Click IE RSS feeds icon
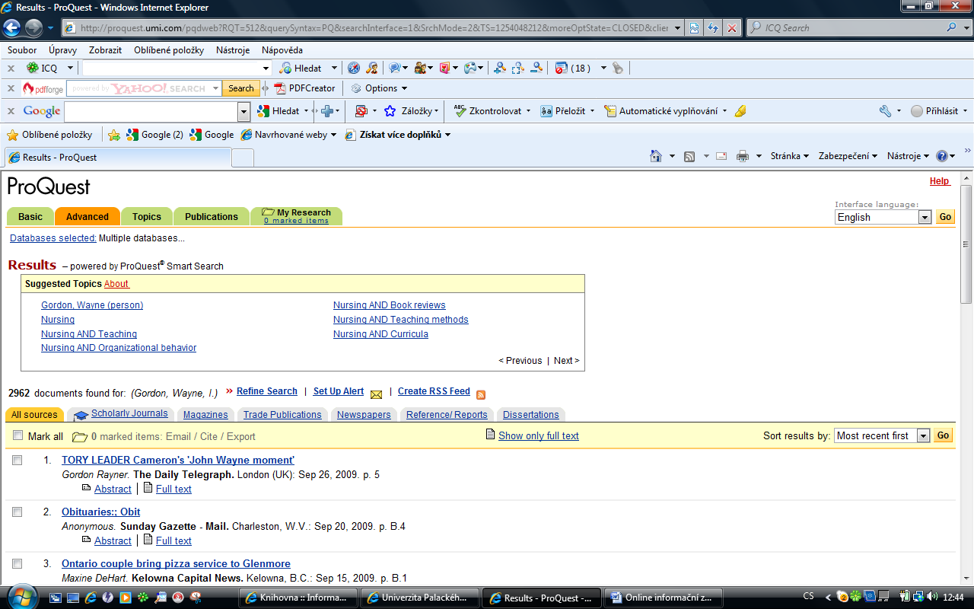The height and width of the screenshot is (609, 974). point(689,156)
